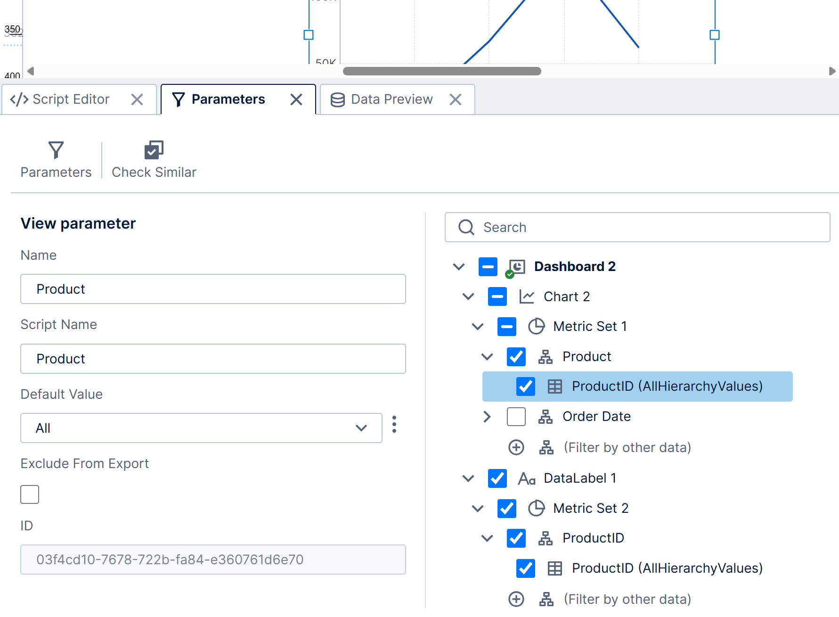Open the Default Value All dropdown

pos(201,428)
